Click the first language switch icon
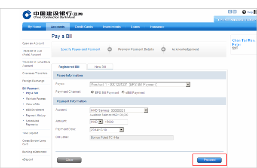The image size is (257, 168). coord(230,12)
